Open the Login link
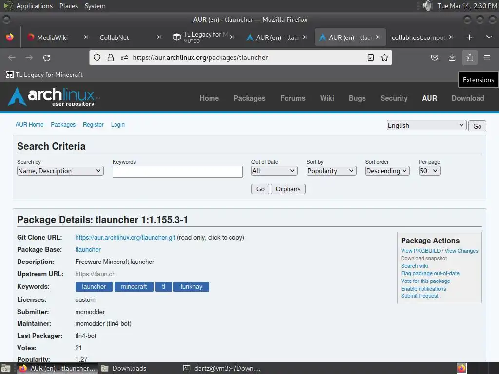Image resolution: width=499 pixels, height=374 pixels. (118, 125)
